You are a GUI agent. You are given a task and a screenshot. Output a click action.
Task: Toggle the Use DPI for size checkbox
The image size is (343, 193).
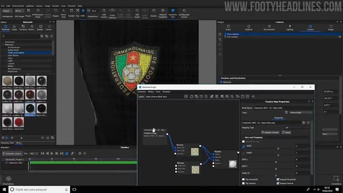point(244,141)
